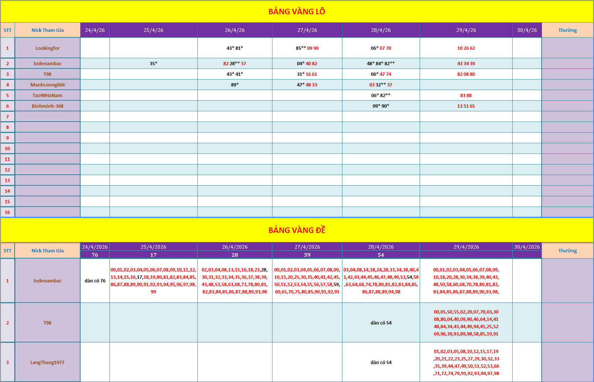Screen dimensions: 594x382
Task: Select the LangThang1977 nickname cell
Action: pos(48,362)
